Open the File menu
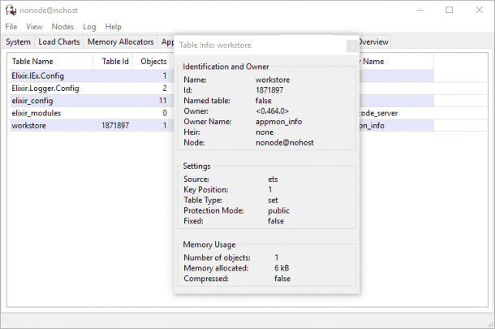This screenshot has height=329, width=495. point(11,27)
